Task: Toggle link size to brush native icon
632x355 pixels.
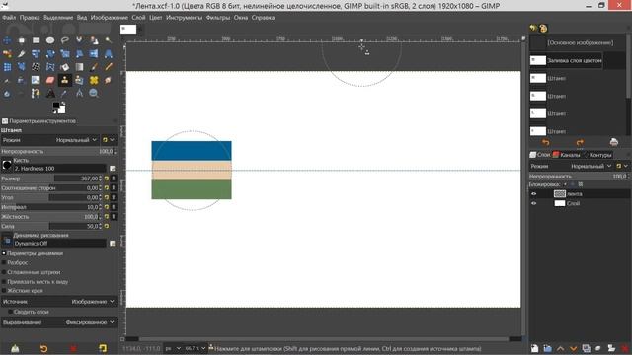Action: (114, 178)
